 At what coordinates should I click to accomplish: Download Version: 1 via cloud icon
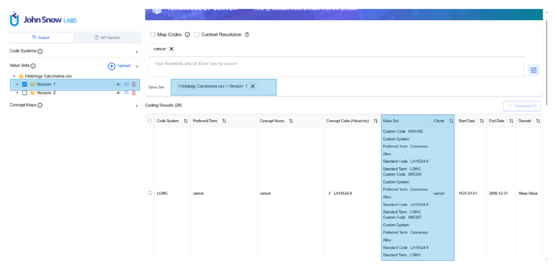point(126,85)
